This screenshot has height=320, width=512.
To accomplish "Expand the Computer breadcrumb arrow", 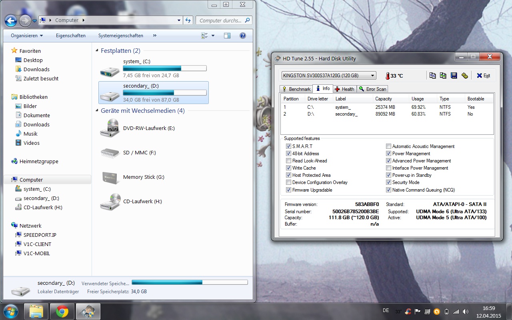I will point(83,20).
